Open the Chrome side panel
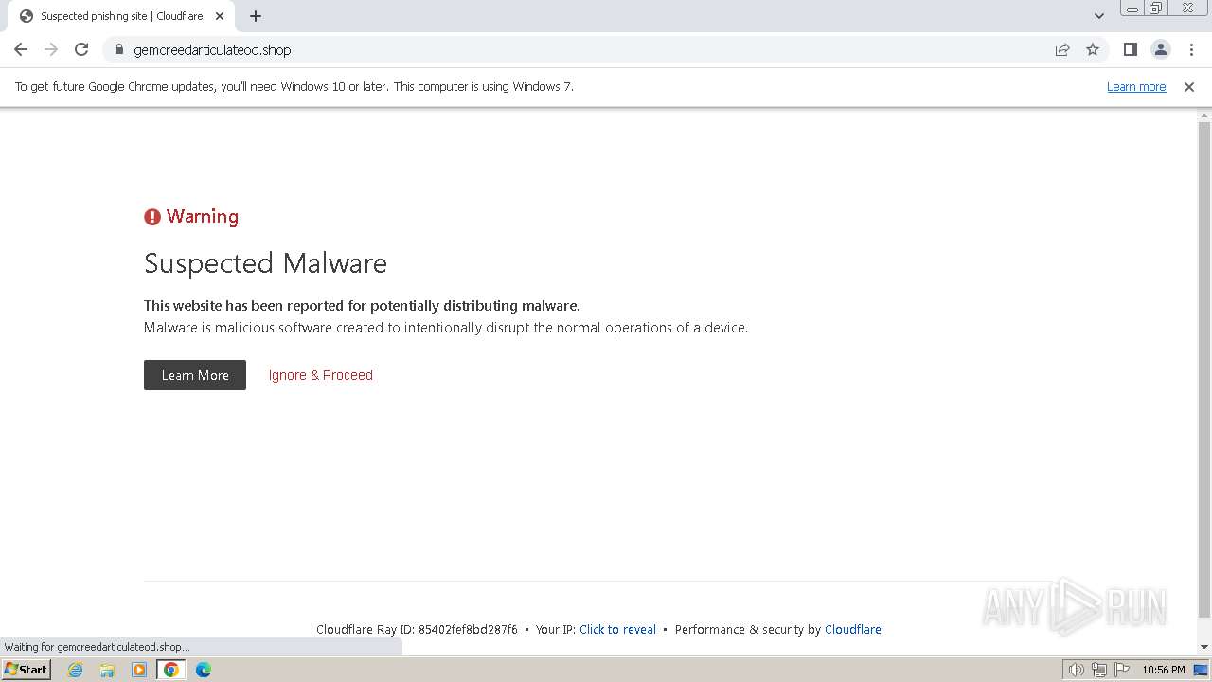1212x682 pixels. [1131, 49]
